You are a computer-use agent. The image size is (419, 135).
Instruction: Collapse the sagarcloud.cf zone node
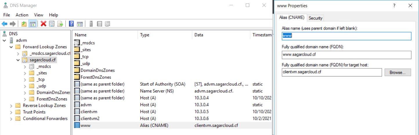[18, 60]
